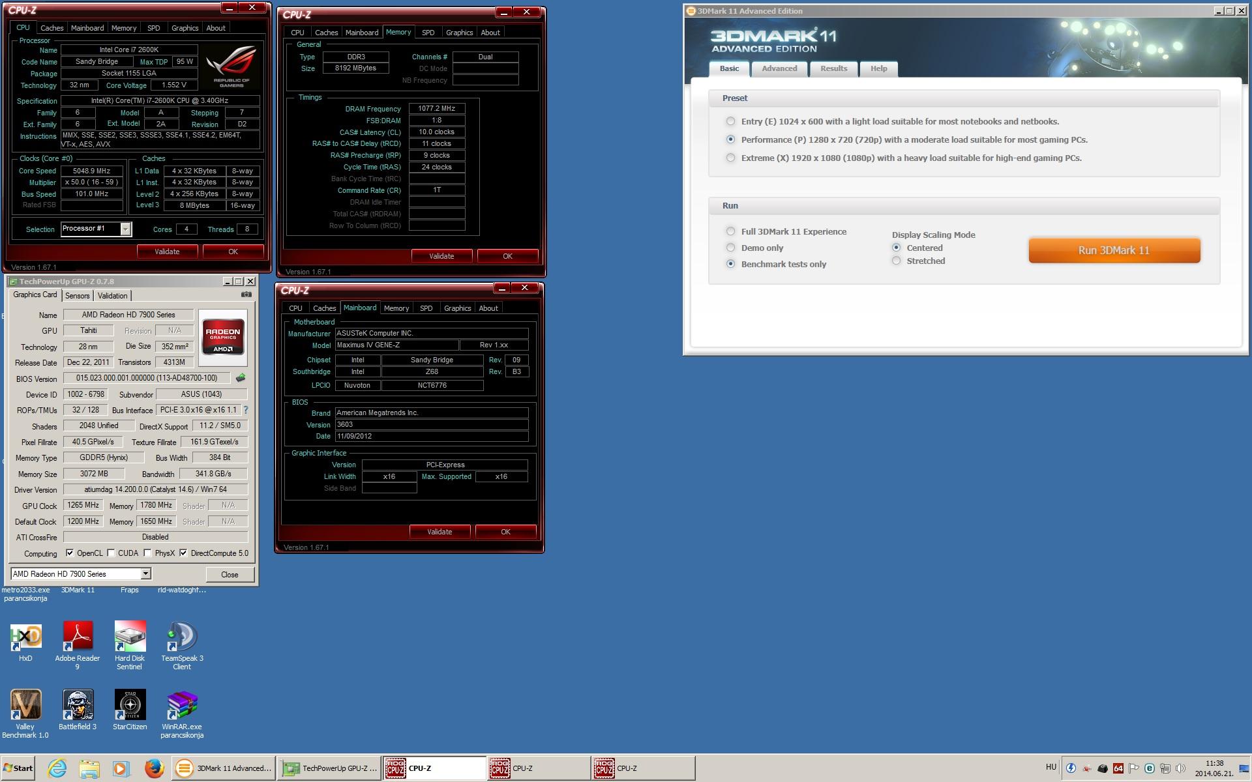Launch the Hard Disk Sentinel desktop shortcut

click(x=130, y=637)
